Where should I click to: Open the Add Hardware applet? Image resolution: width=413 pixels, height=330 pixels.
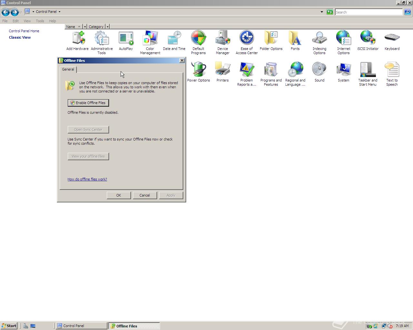[77, 41]
